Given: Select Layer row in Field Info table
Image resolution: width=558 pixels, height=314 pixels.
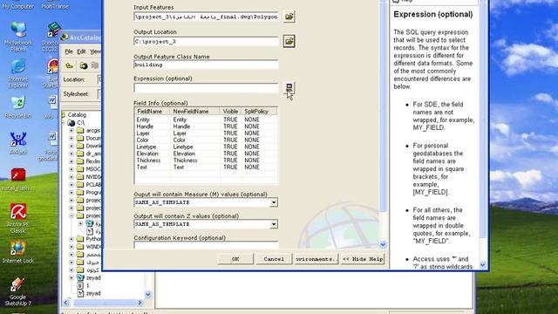Looking at the screenshot, I should (x=206, y=133).
